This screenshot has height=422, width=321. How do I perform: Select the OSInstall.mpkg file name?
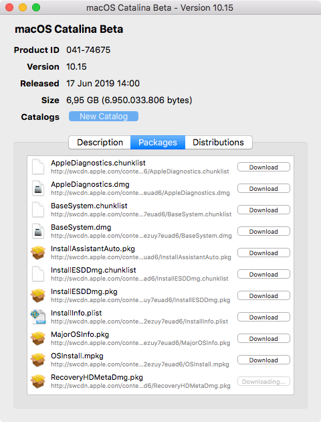[x=77, y=356]
